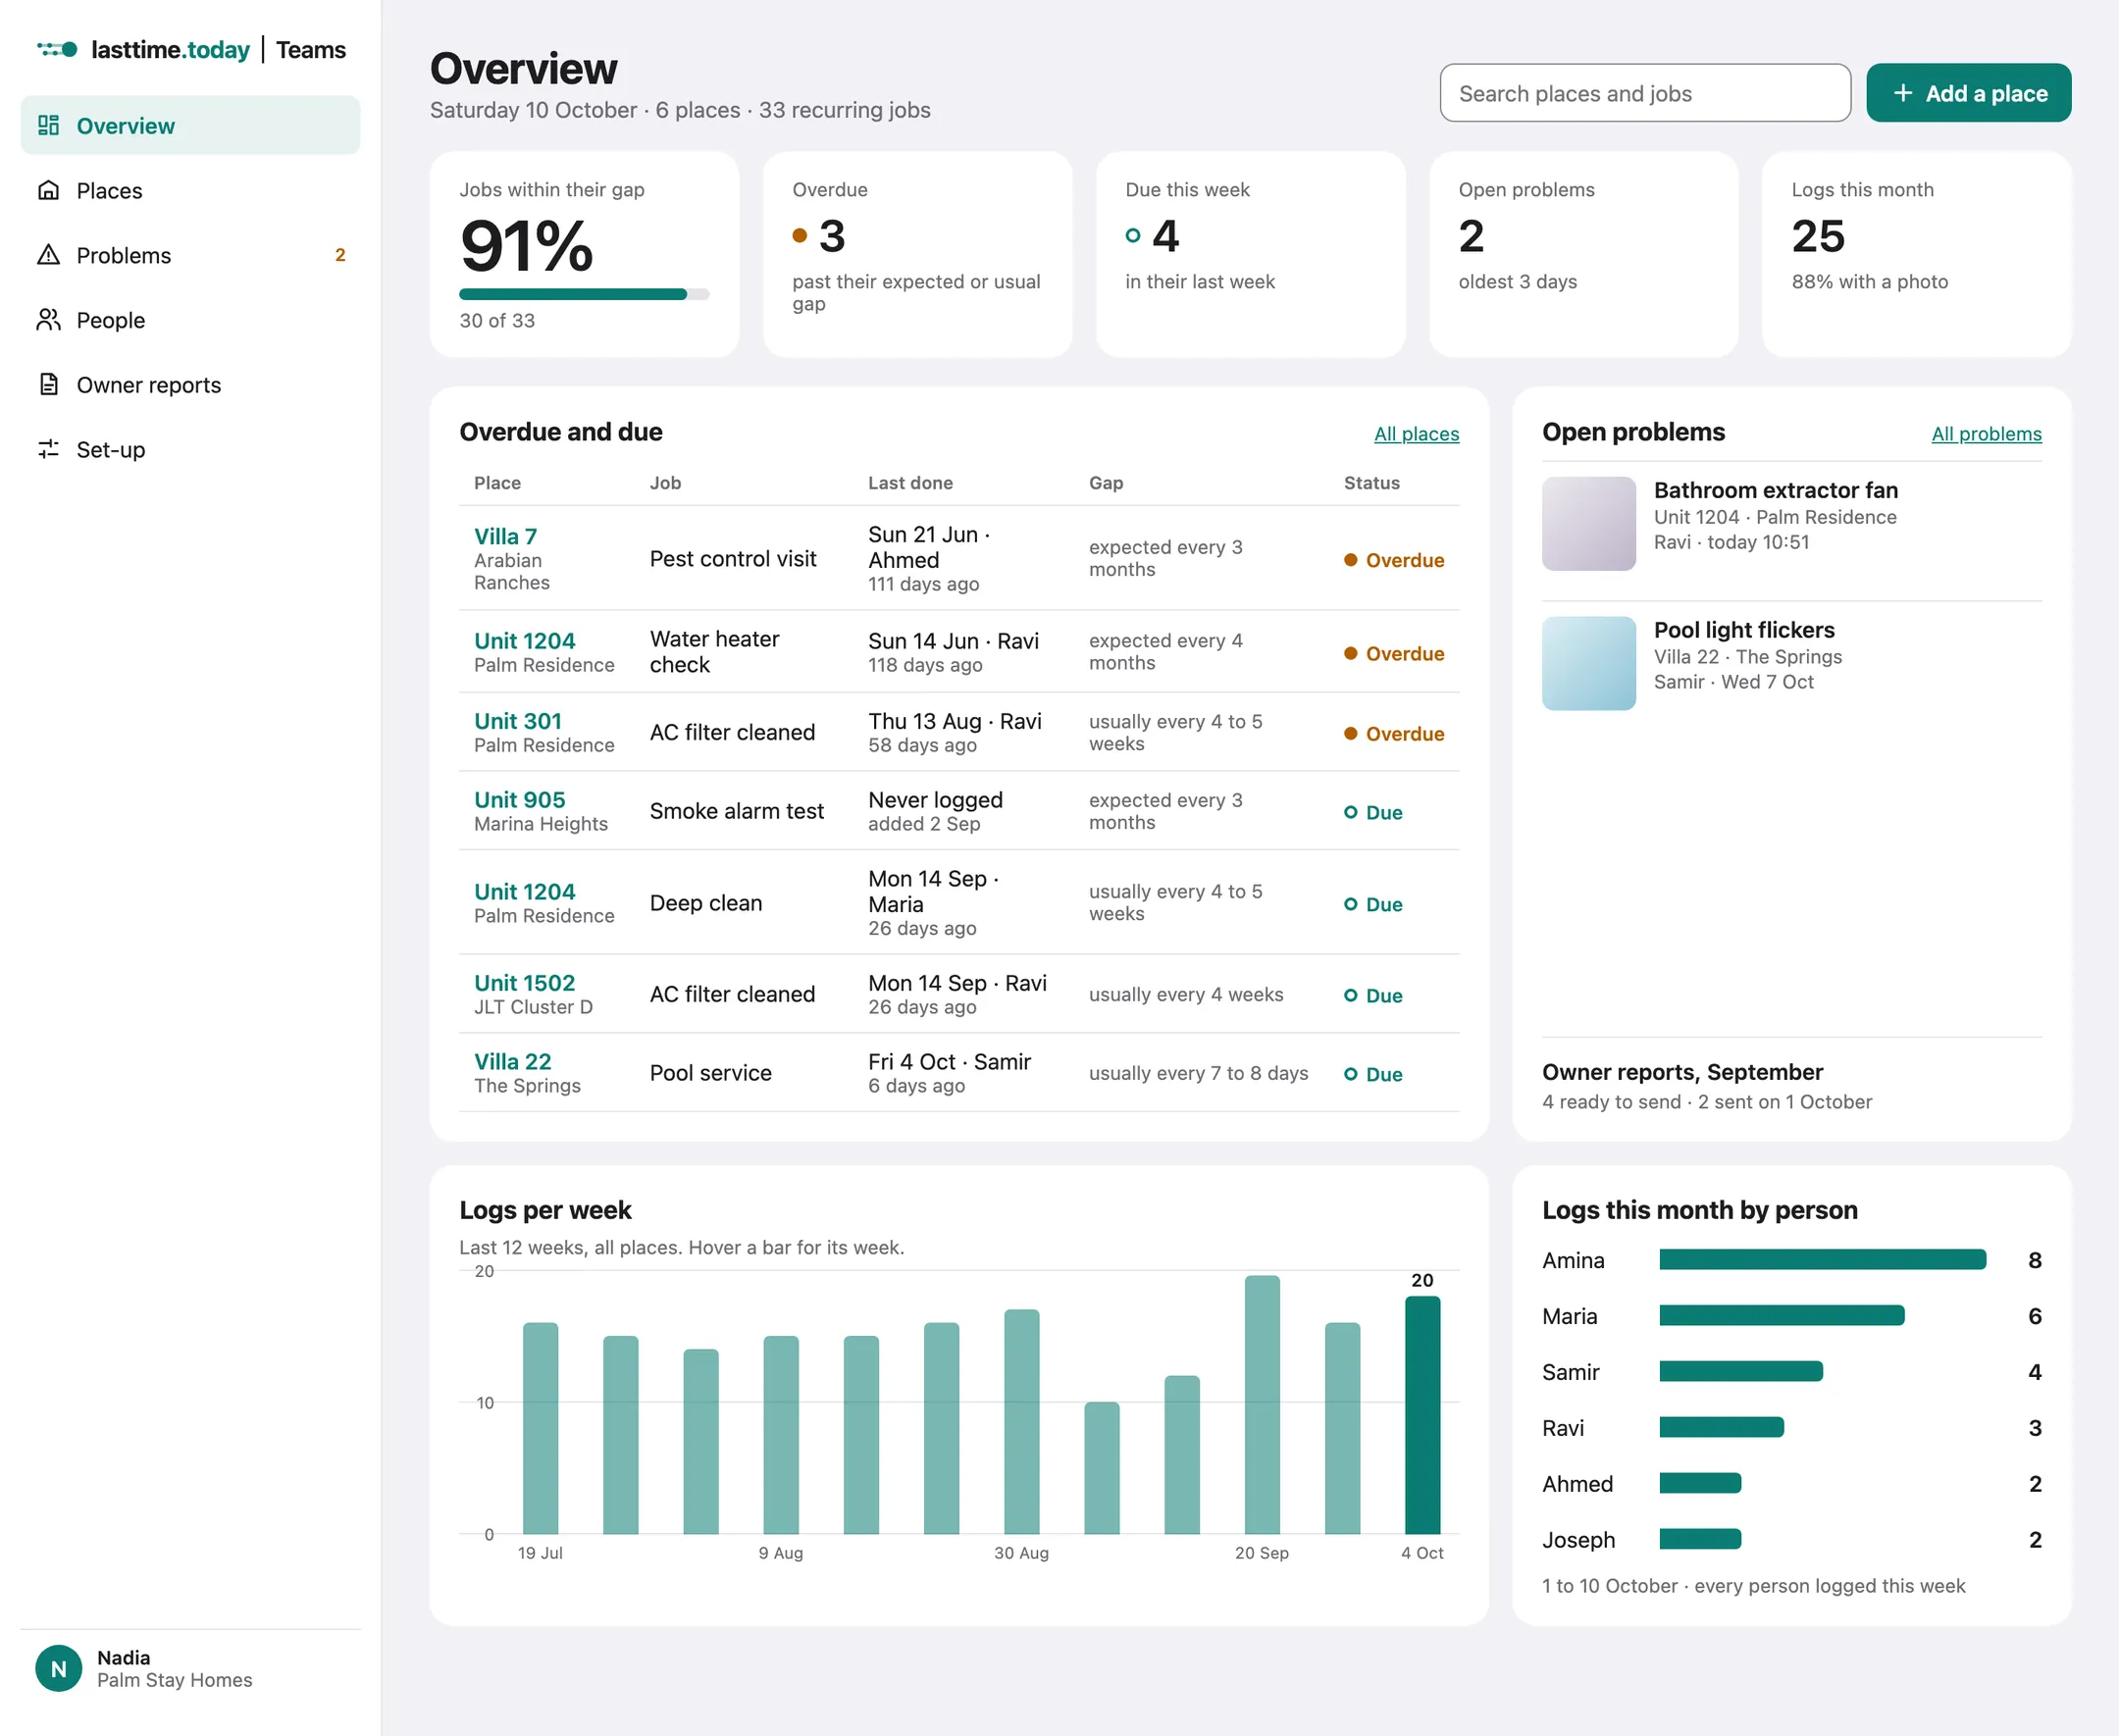Click the Problems warning triangle icon
2119x1736 pixels.
(48, 255)
